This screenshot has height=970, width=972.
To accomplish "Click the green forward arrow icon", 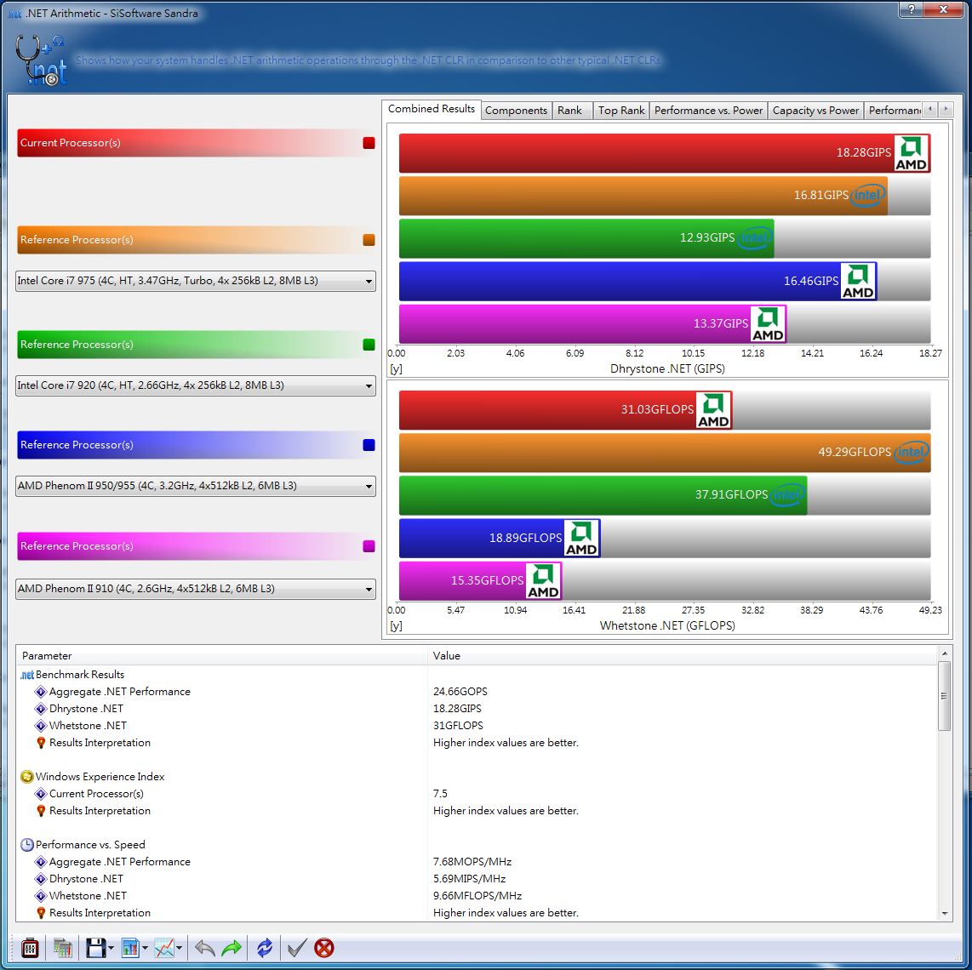I will tap(232, 947).
